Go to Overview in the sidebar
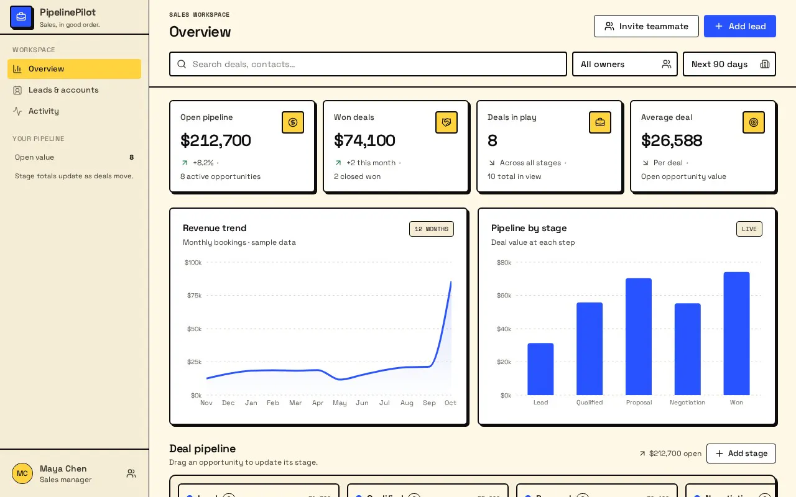The height and width of the screenshot is (497, 796). 74,69
